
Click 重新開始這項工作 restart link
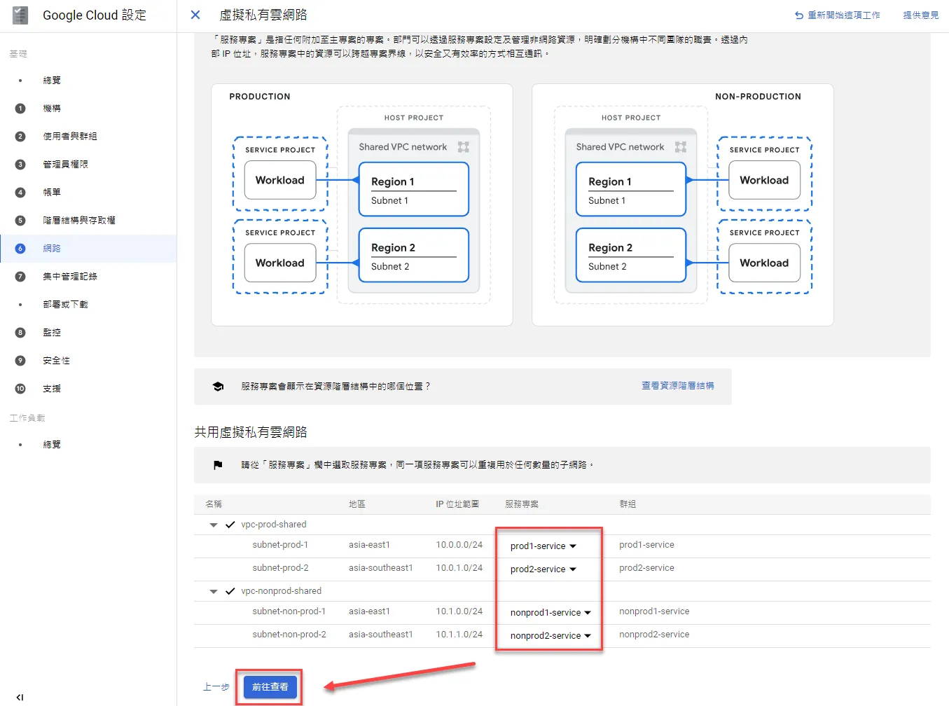[x=838, y=15]
